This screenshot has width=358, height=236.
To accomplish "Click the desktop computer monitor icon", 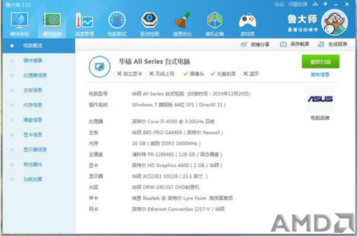I will [x=99, y=67].
